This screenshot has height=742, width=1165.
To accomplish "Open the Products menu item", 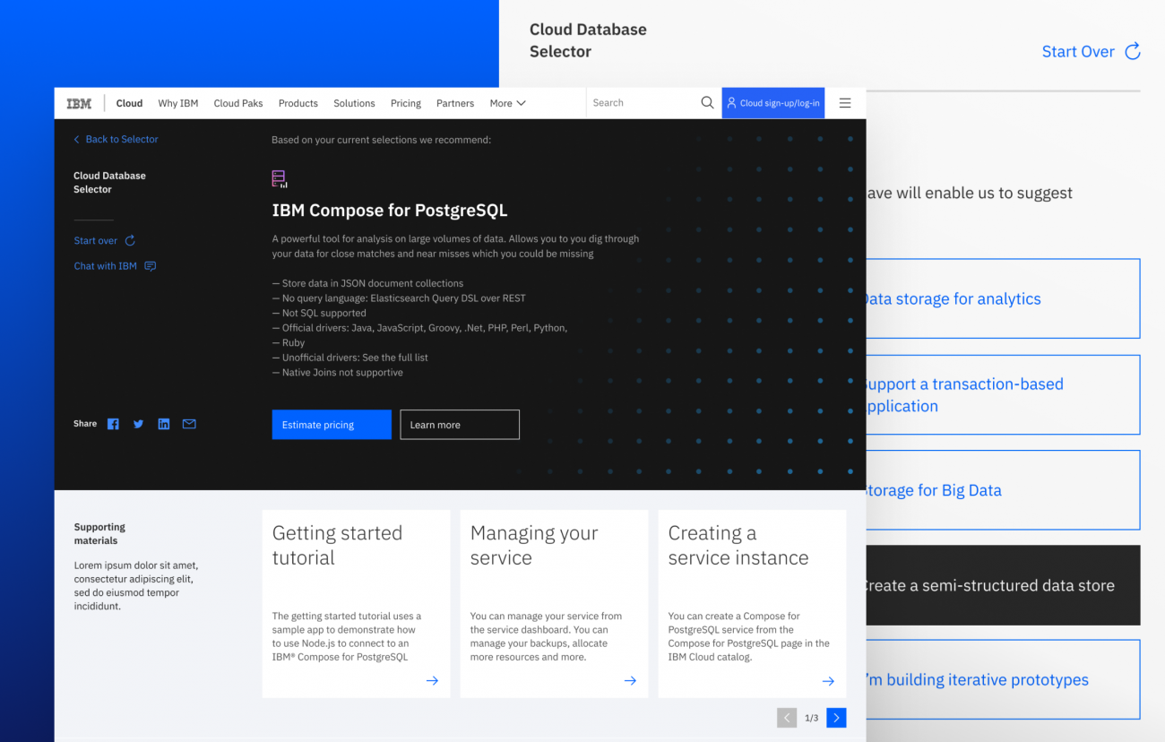I will click(298, 103).
